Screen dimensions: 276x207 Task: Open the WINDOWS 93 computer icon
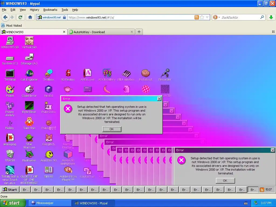tap(10, 42)
